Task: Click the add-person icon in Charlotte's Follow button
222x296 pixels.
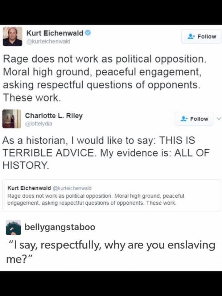Action: pos(184,119)
